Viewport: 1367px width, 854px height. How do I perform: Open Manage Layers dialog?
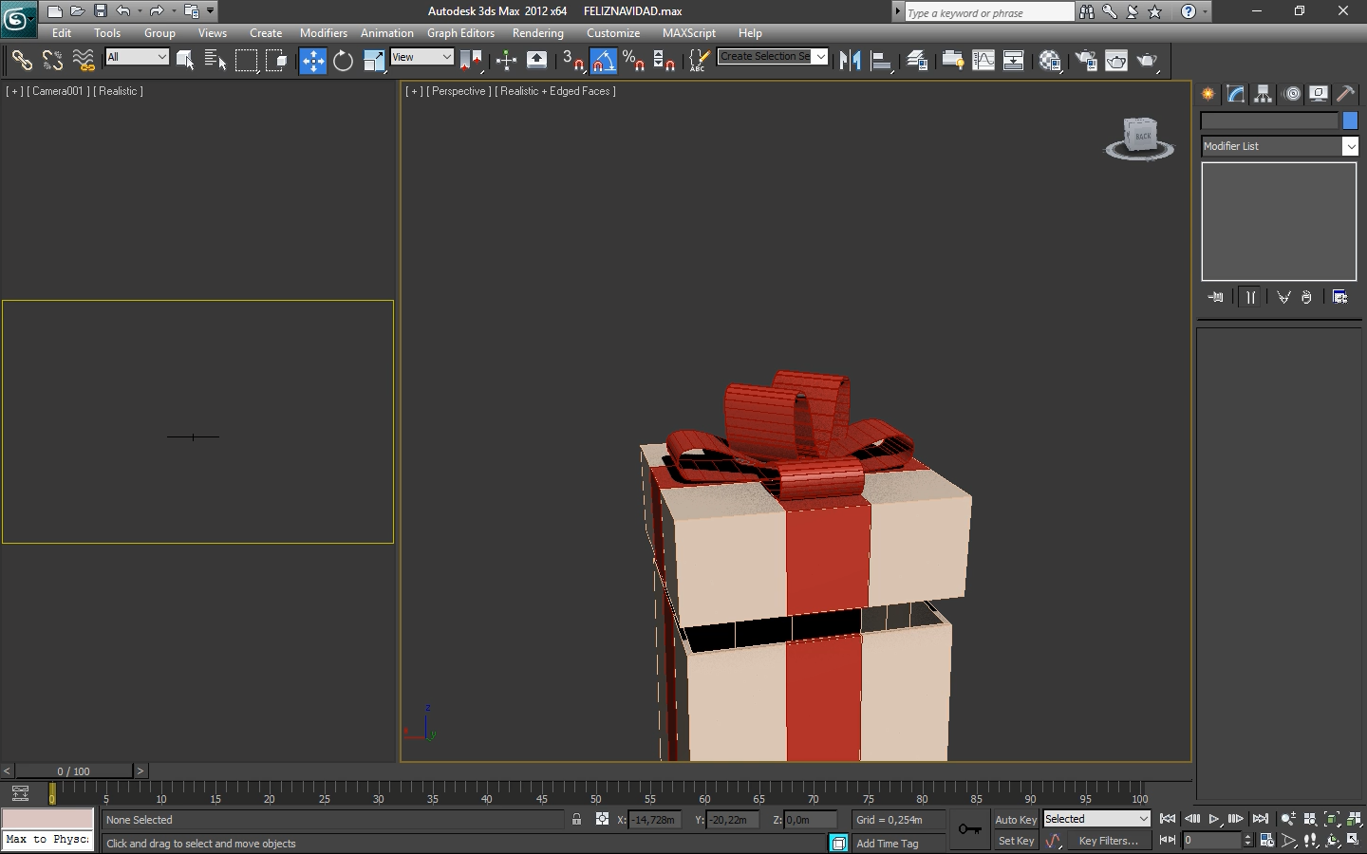(x=916, y=61)
